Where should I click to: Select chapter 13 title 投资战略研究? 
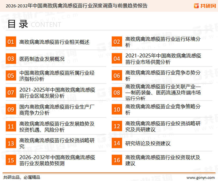coord(57,143)
